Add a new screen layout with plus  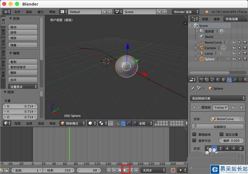coord(104,12)
